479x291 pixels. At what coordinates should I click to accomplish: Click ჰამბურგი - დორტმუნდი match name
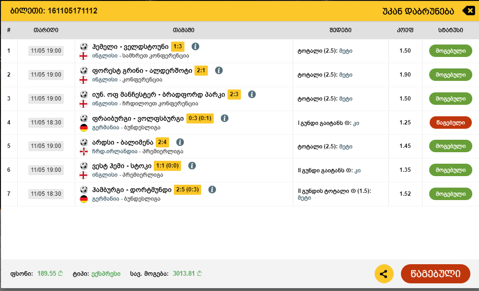coord(132,190)
